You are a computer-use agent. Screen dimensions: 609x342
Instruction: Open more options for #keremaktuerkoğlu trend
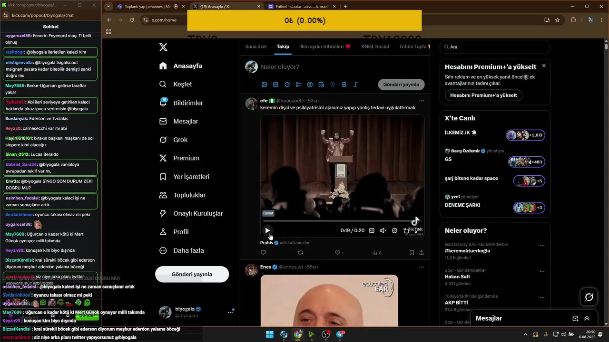point(542,246)
